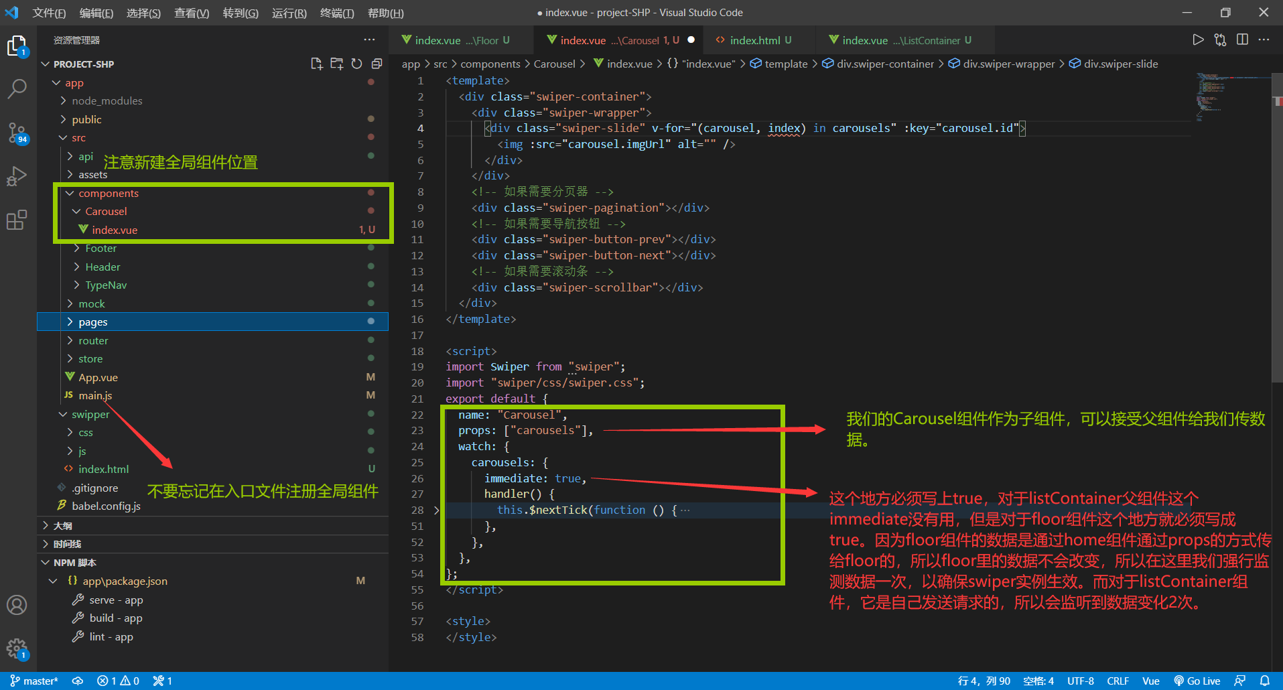Screen dimensions: 1283x690
Task: Collapse the PROJECT-SHP root section
Action: coord(84,64)
